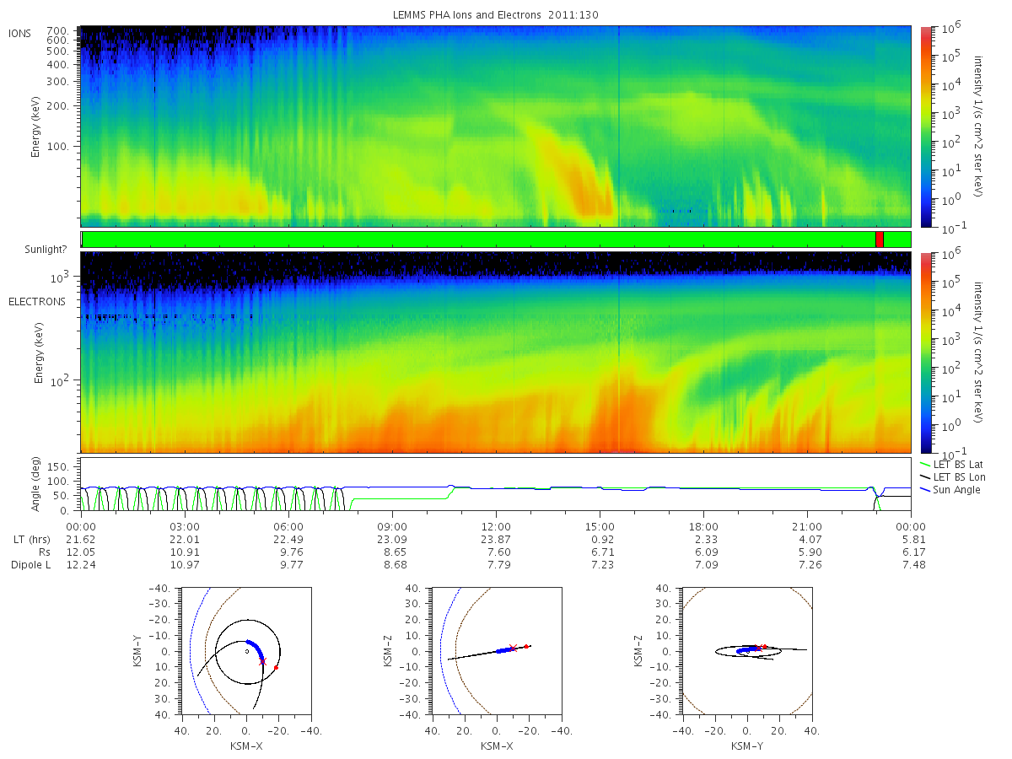Click the 'Rs' row label
Viewport: 1012px width, 759px height.
[43, 552]
